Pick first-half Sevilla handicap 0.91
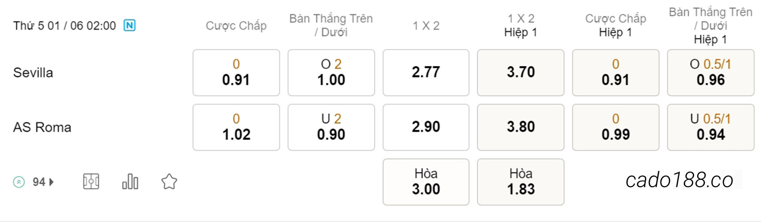 [616, 72]
